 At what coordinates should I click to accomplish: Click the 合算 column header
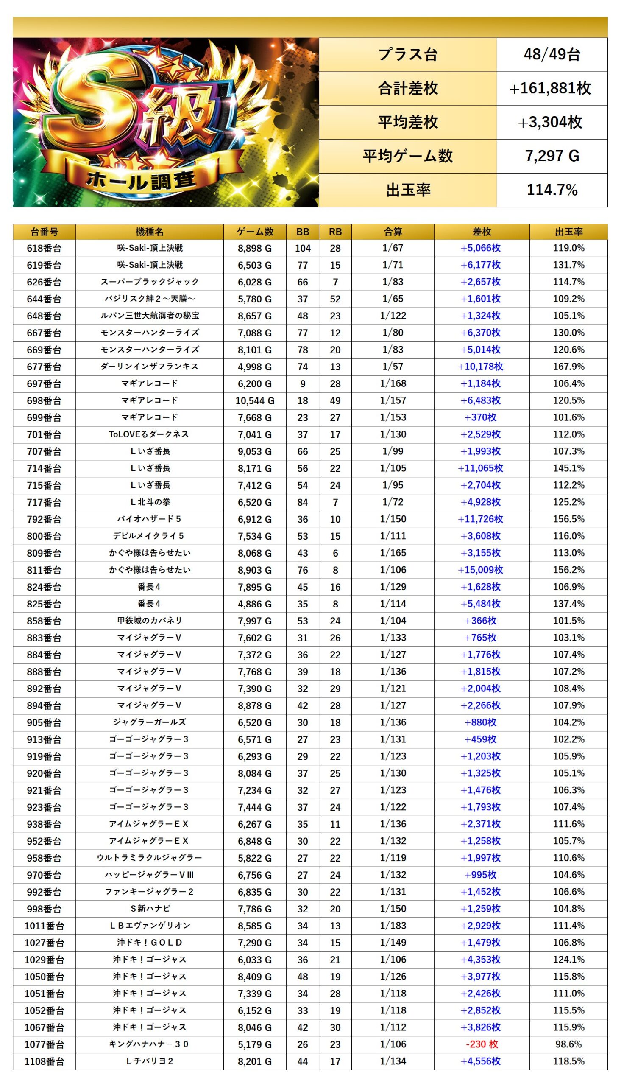coord(393,232)
